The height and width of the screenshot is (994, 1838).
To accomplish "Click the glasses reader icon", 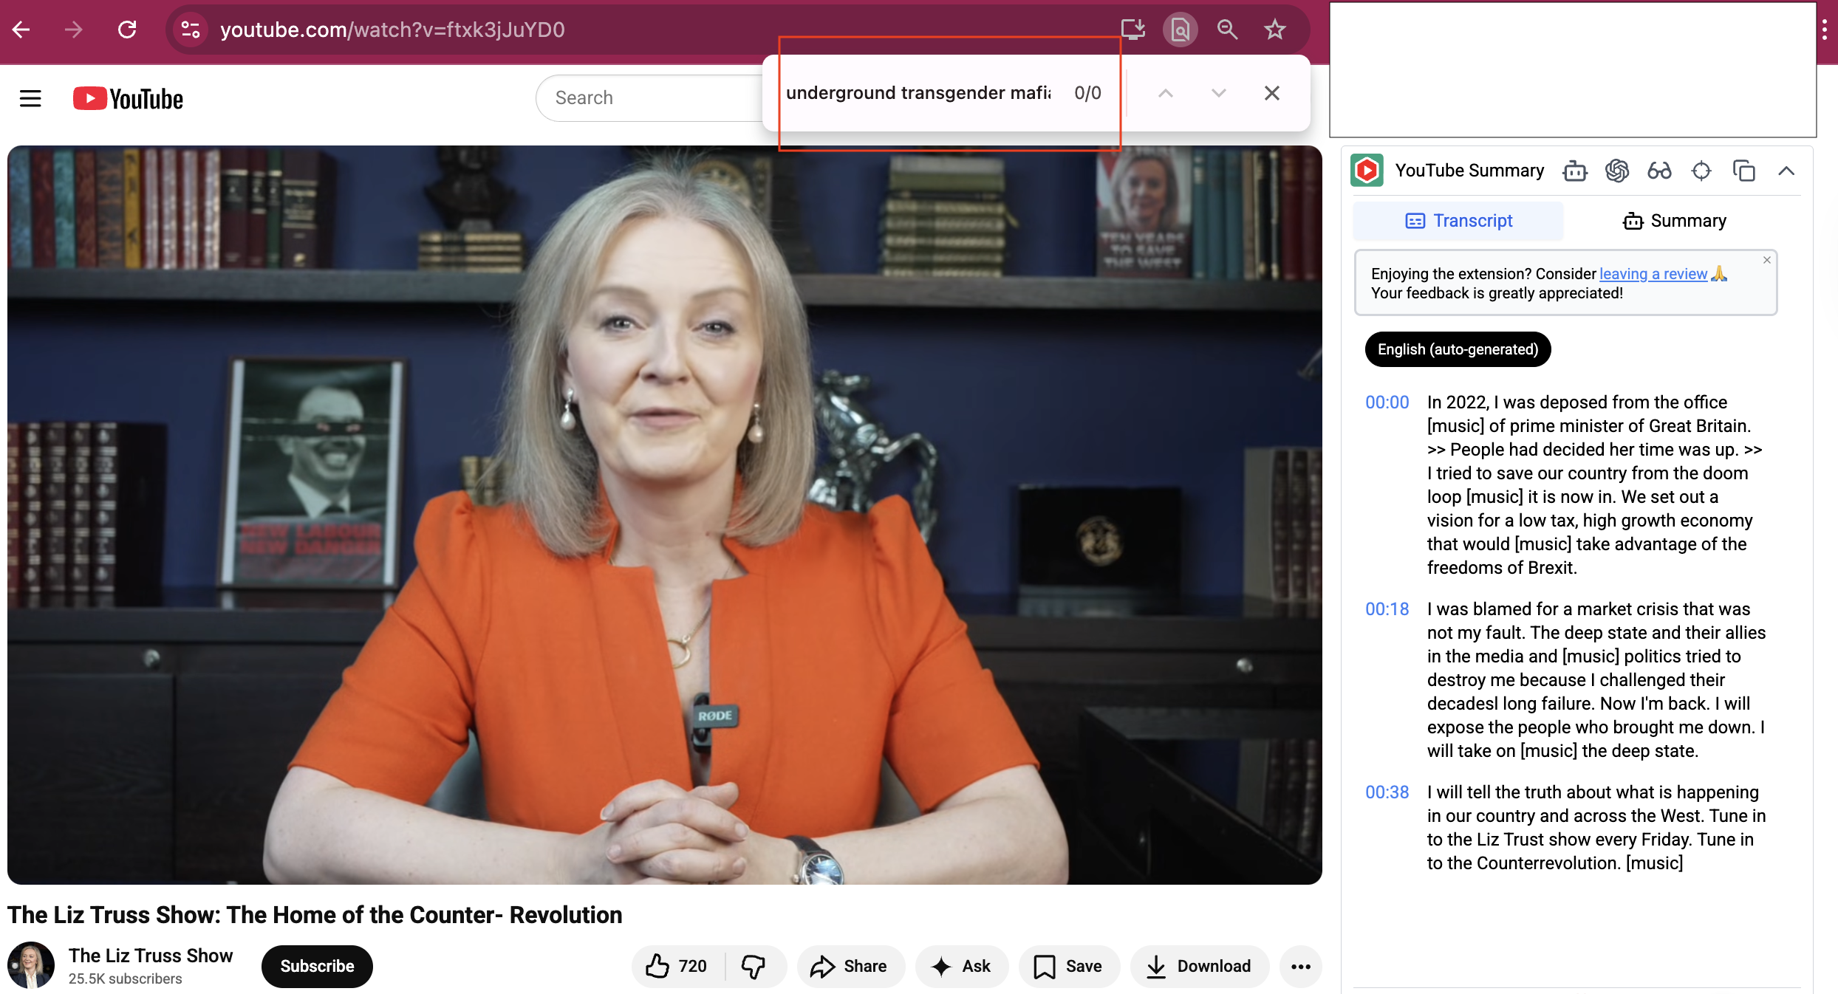I will coord(1659,171).
